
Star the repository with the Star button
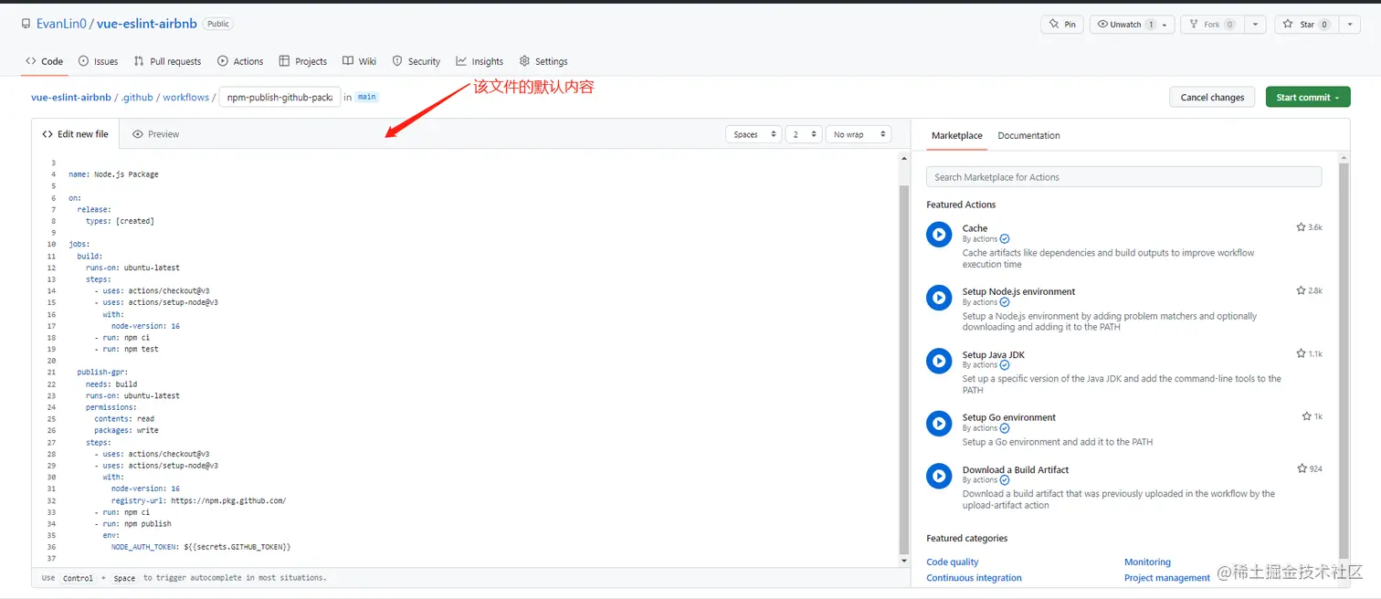point(1306,25)
